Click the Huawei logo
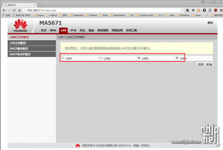223x150 pixels. click(21, 25)
